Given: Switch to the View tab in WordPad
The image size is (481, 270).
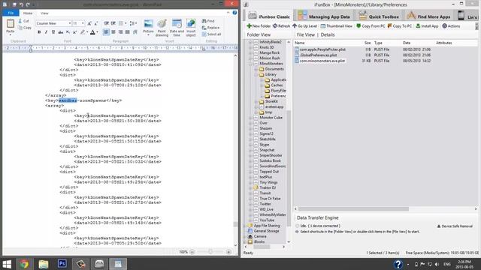Looking at the screenshot, I should pyautogui.click(x=44, y=13).
